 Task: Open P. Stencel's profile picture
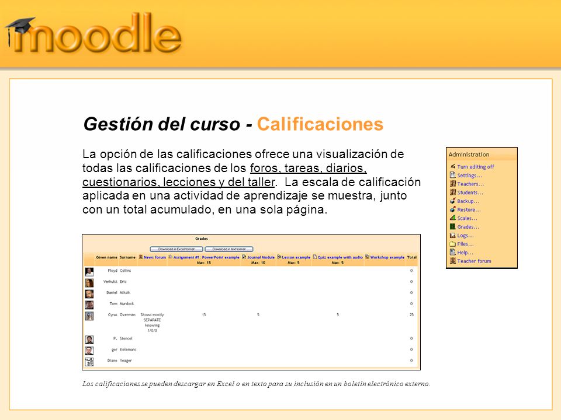(89, 339)
